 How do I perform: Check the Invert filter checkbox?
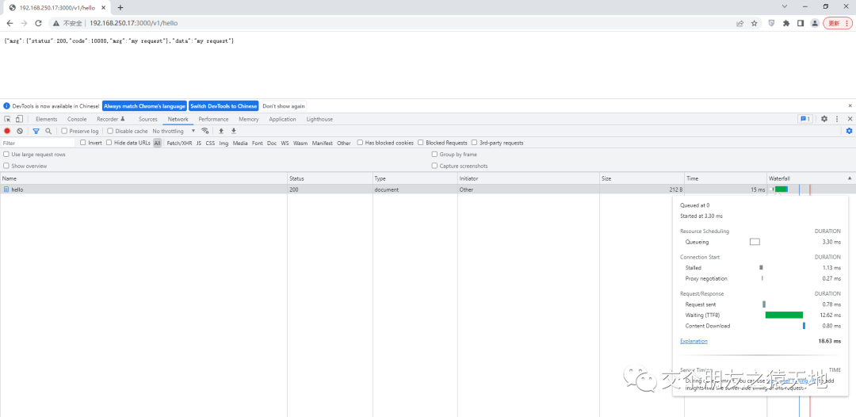click(x=83, y=143)
